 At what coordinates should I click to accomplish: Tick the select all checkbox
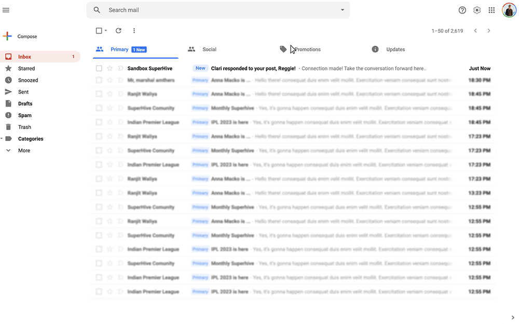[99, 31]
